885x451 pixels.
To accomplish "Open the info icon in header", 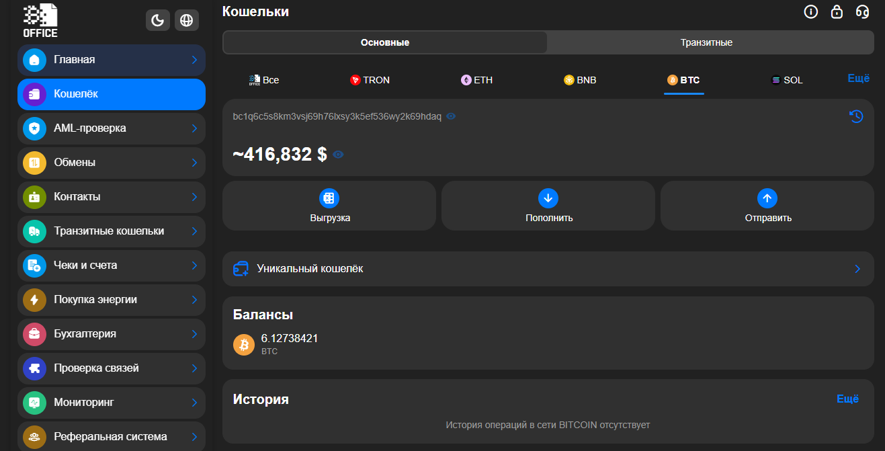I will click(x=811, y=11).
